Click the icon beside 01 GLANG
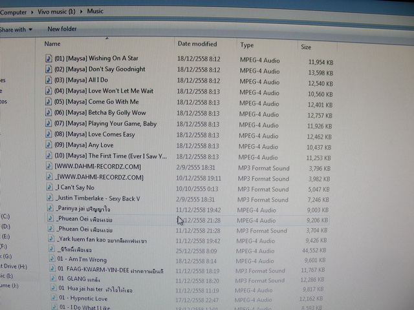This screenshot has height=310, width=414. click(53, 278)
